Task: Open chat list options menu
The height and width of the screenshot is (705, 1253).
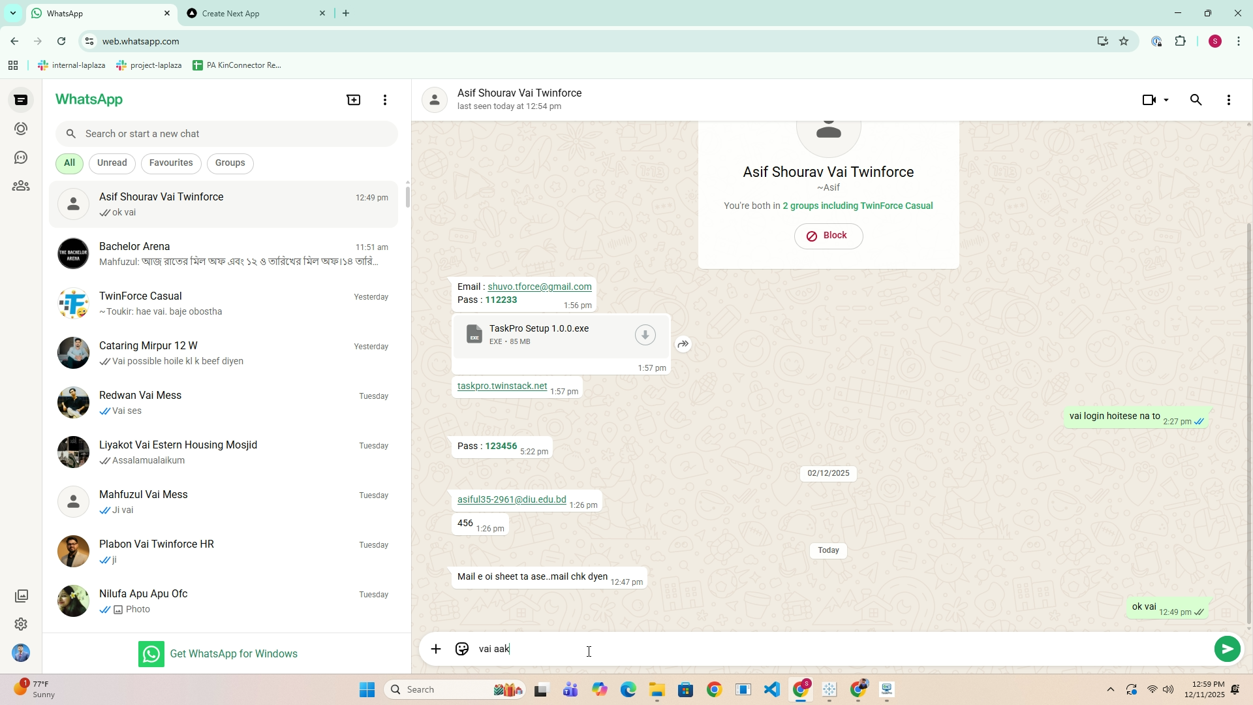Action: (385, 100)
